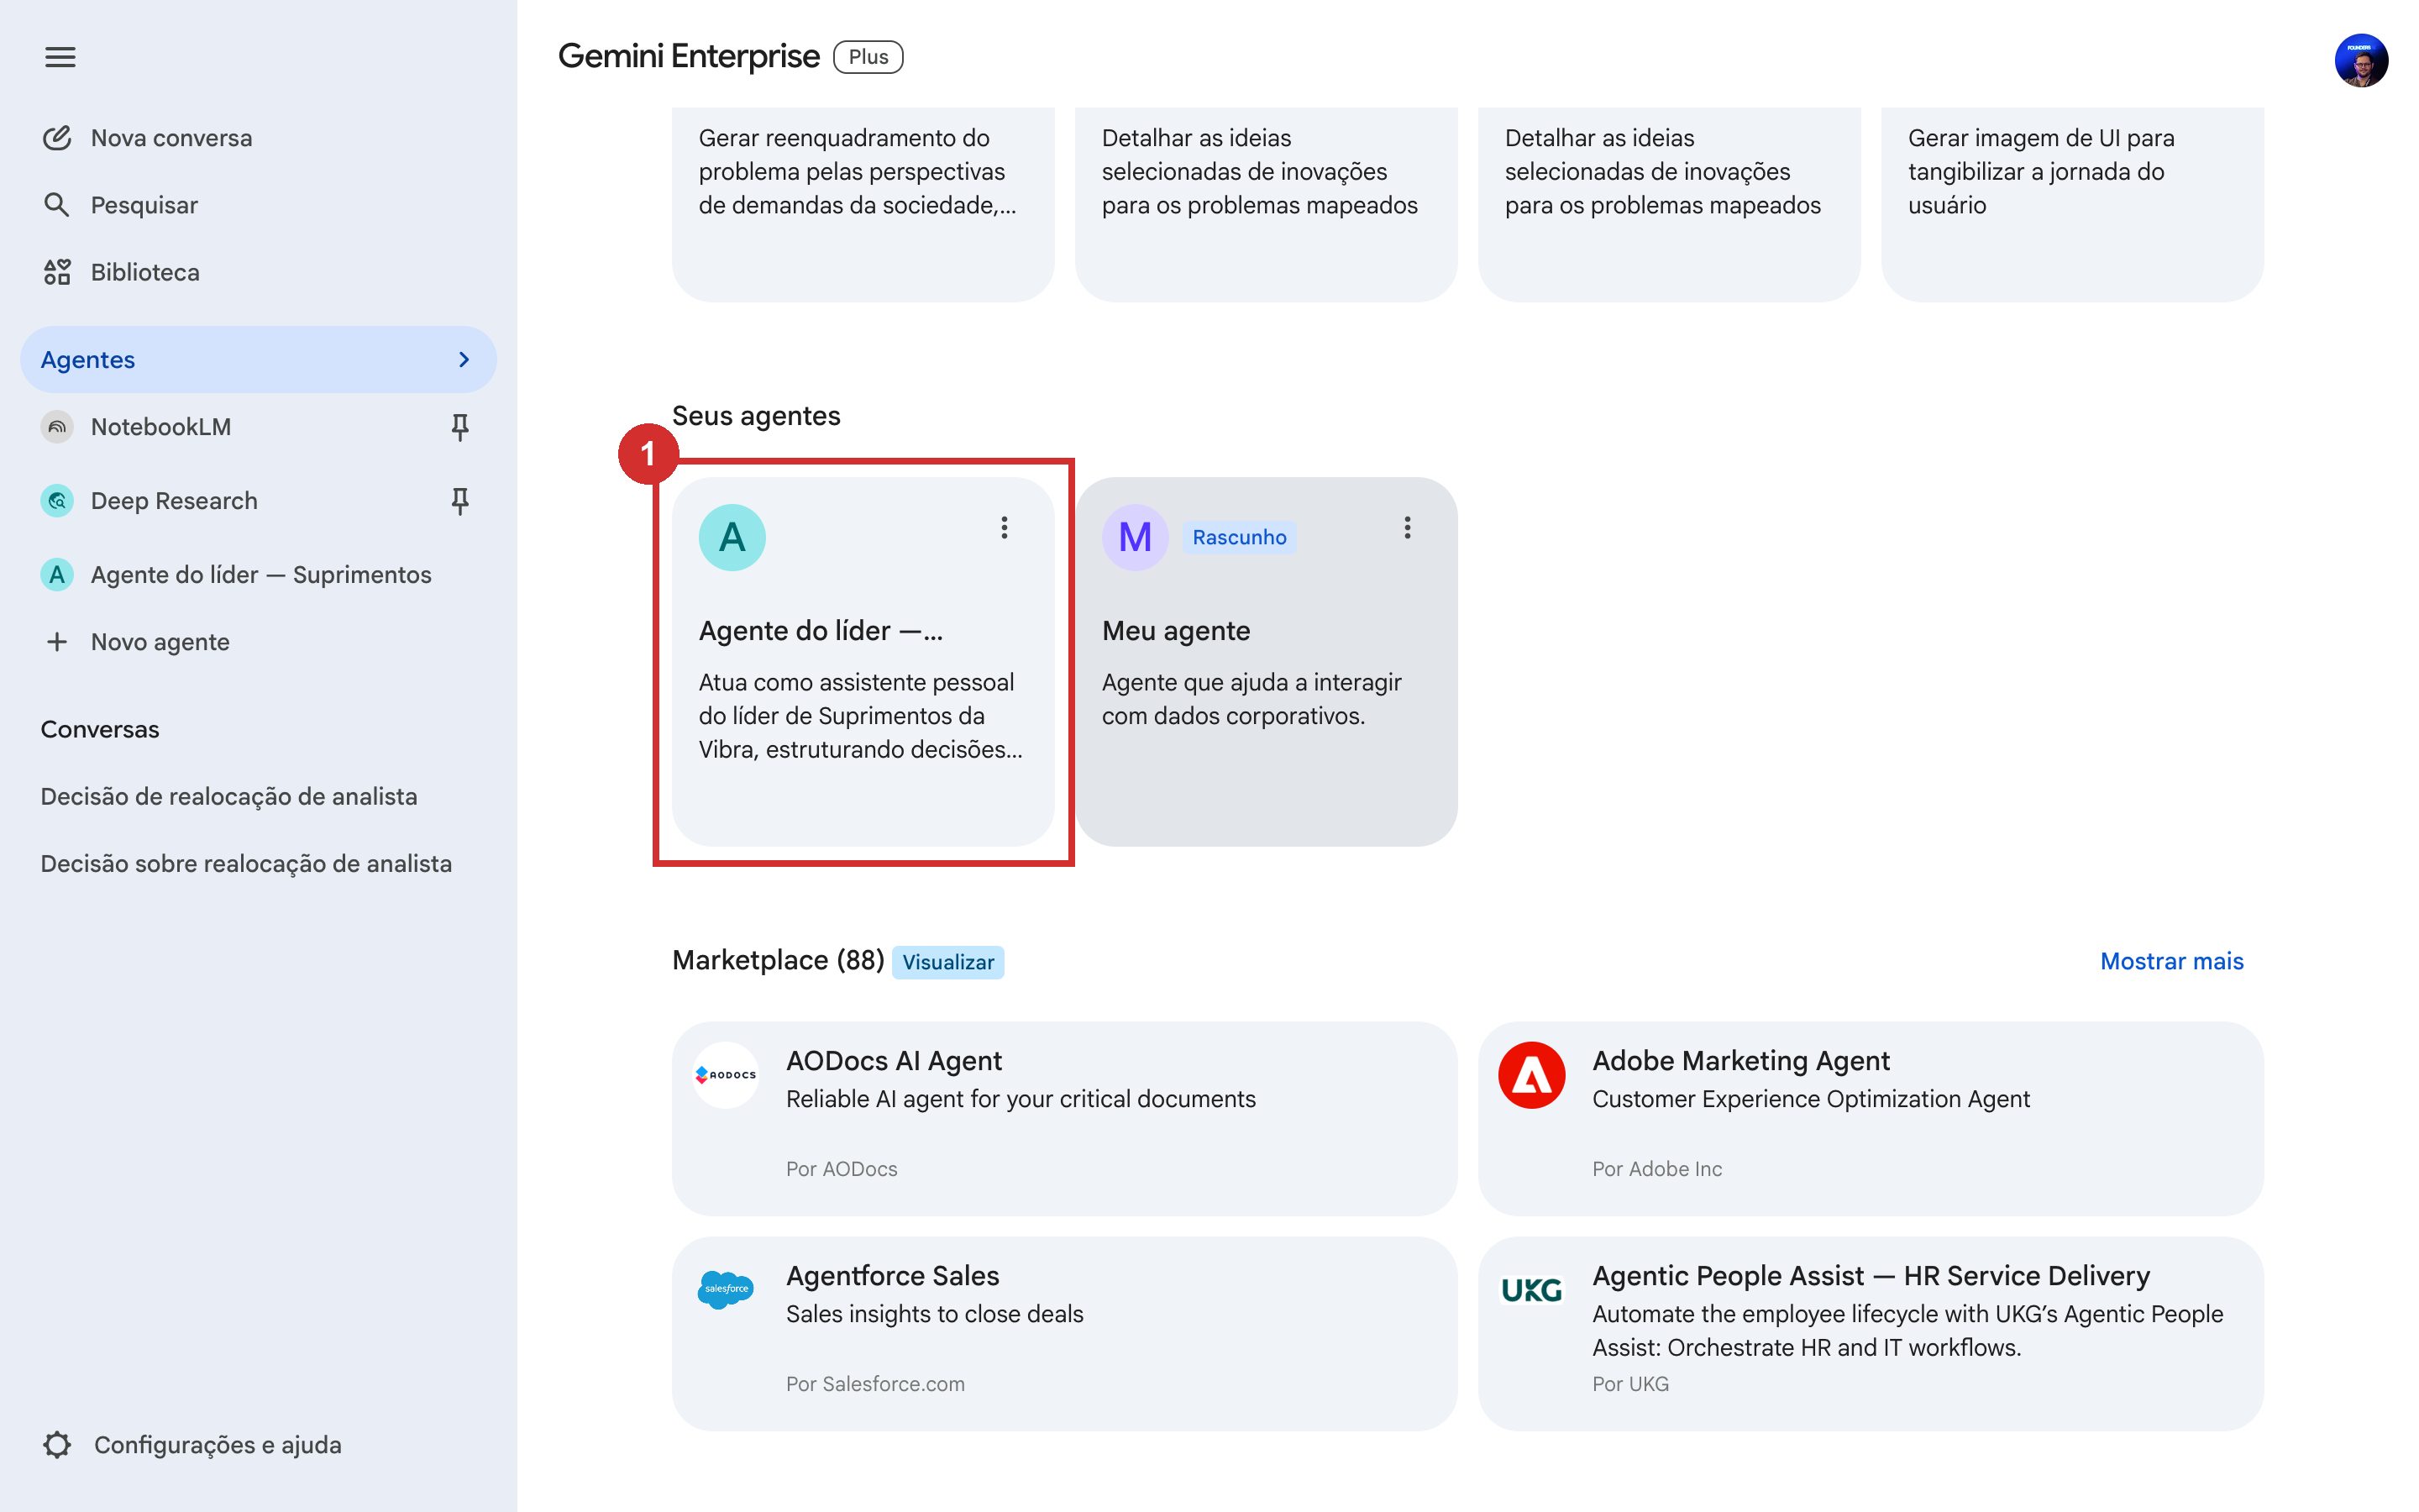Screen dimensions: 2419x1512
Task: Click the Adobe logo icon
Action: tap(1532, 1075)
